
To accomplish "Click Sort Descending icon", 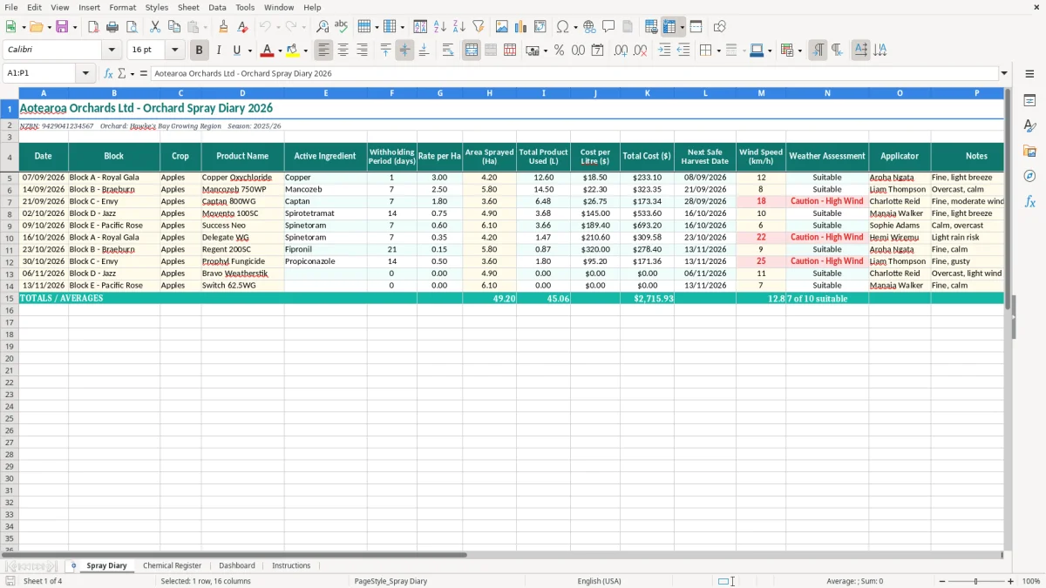I will tap(458, 27).
